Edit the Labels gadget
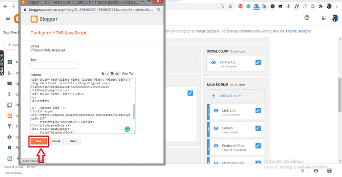342x177 pixels. (x=258, y=128)
